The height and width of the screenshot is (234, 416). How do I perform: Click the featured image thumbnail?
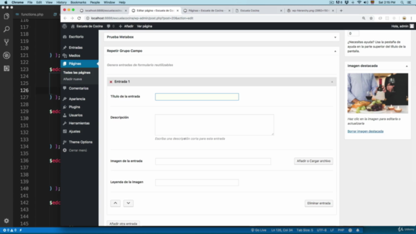click(378, 94)
